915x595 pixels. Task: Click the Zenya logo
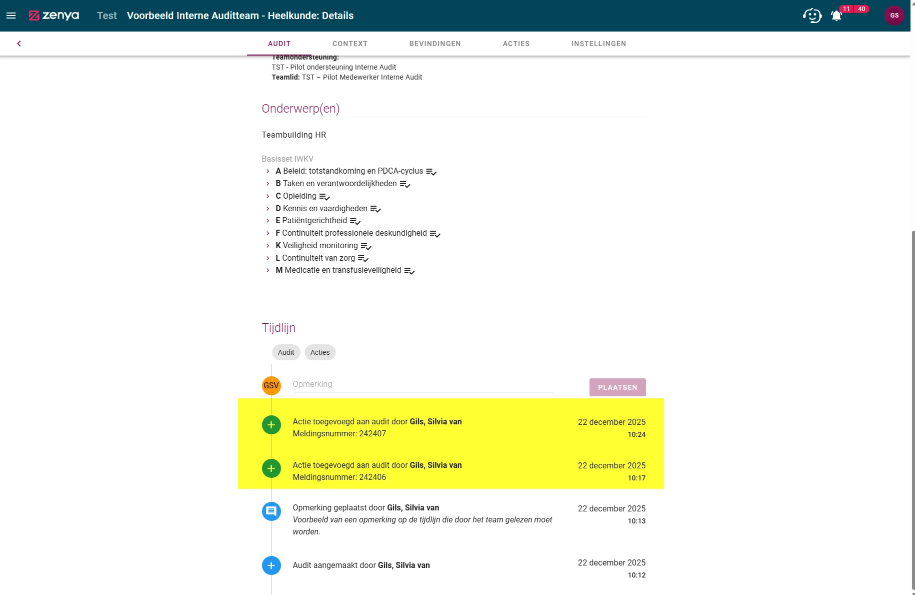point(54,16)
